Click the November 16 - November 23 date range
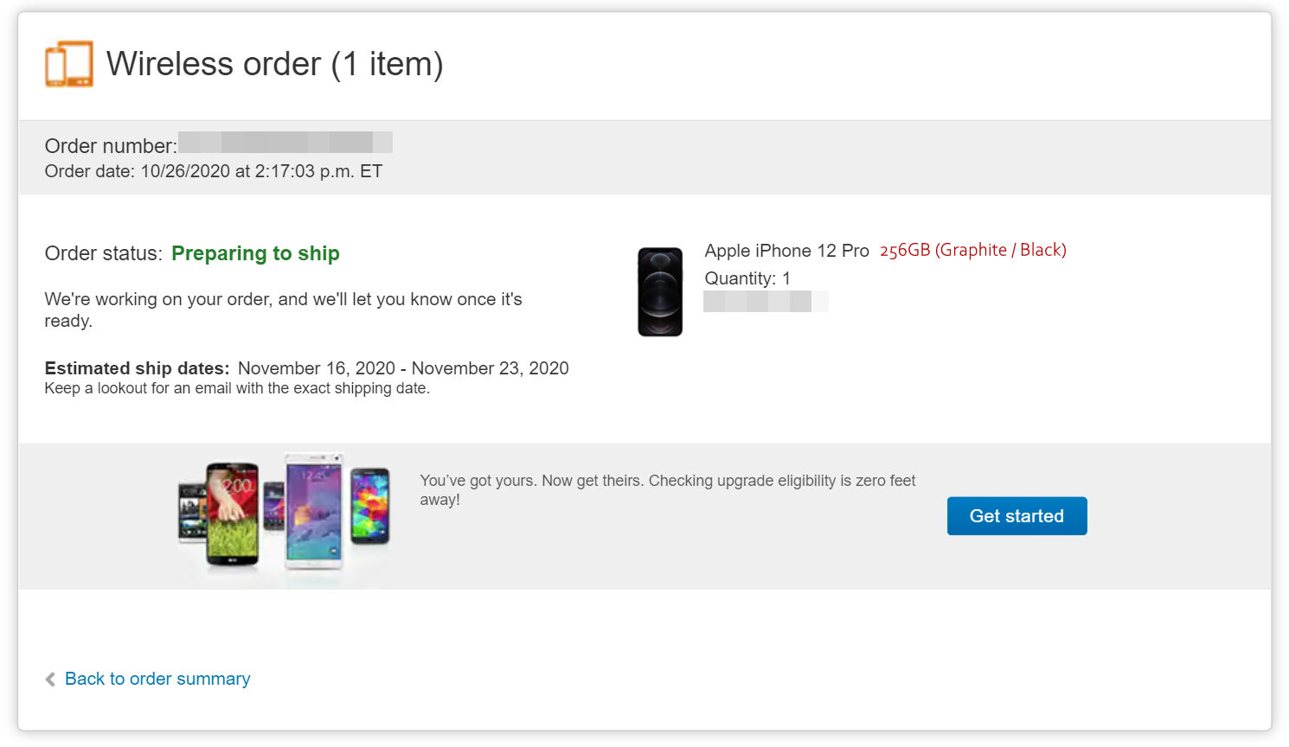Image resolution: width=1289 pixels, height=747 pixels. click(403, 368)
